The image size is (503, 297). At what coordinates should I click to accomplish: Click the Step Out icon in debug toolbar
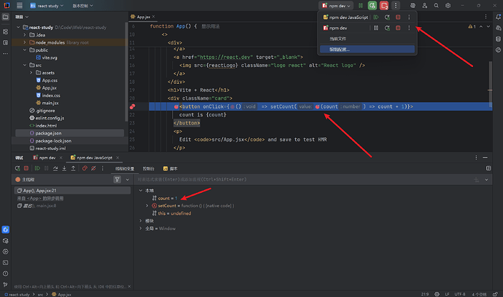click(73, 168)
